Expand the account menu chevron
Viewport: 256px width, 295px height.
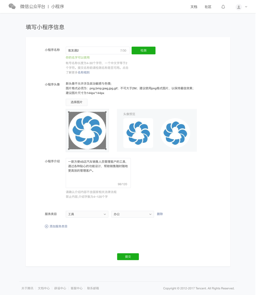point(246,7)
